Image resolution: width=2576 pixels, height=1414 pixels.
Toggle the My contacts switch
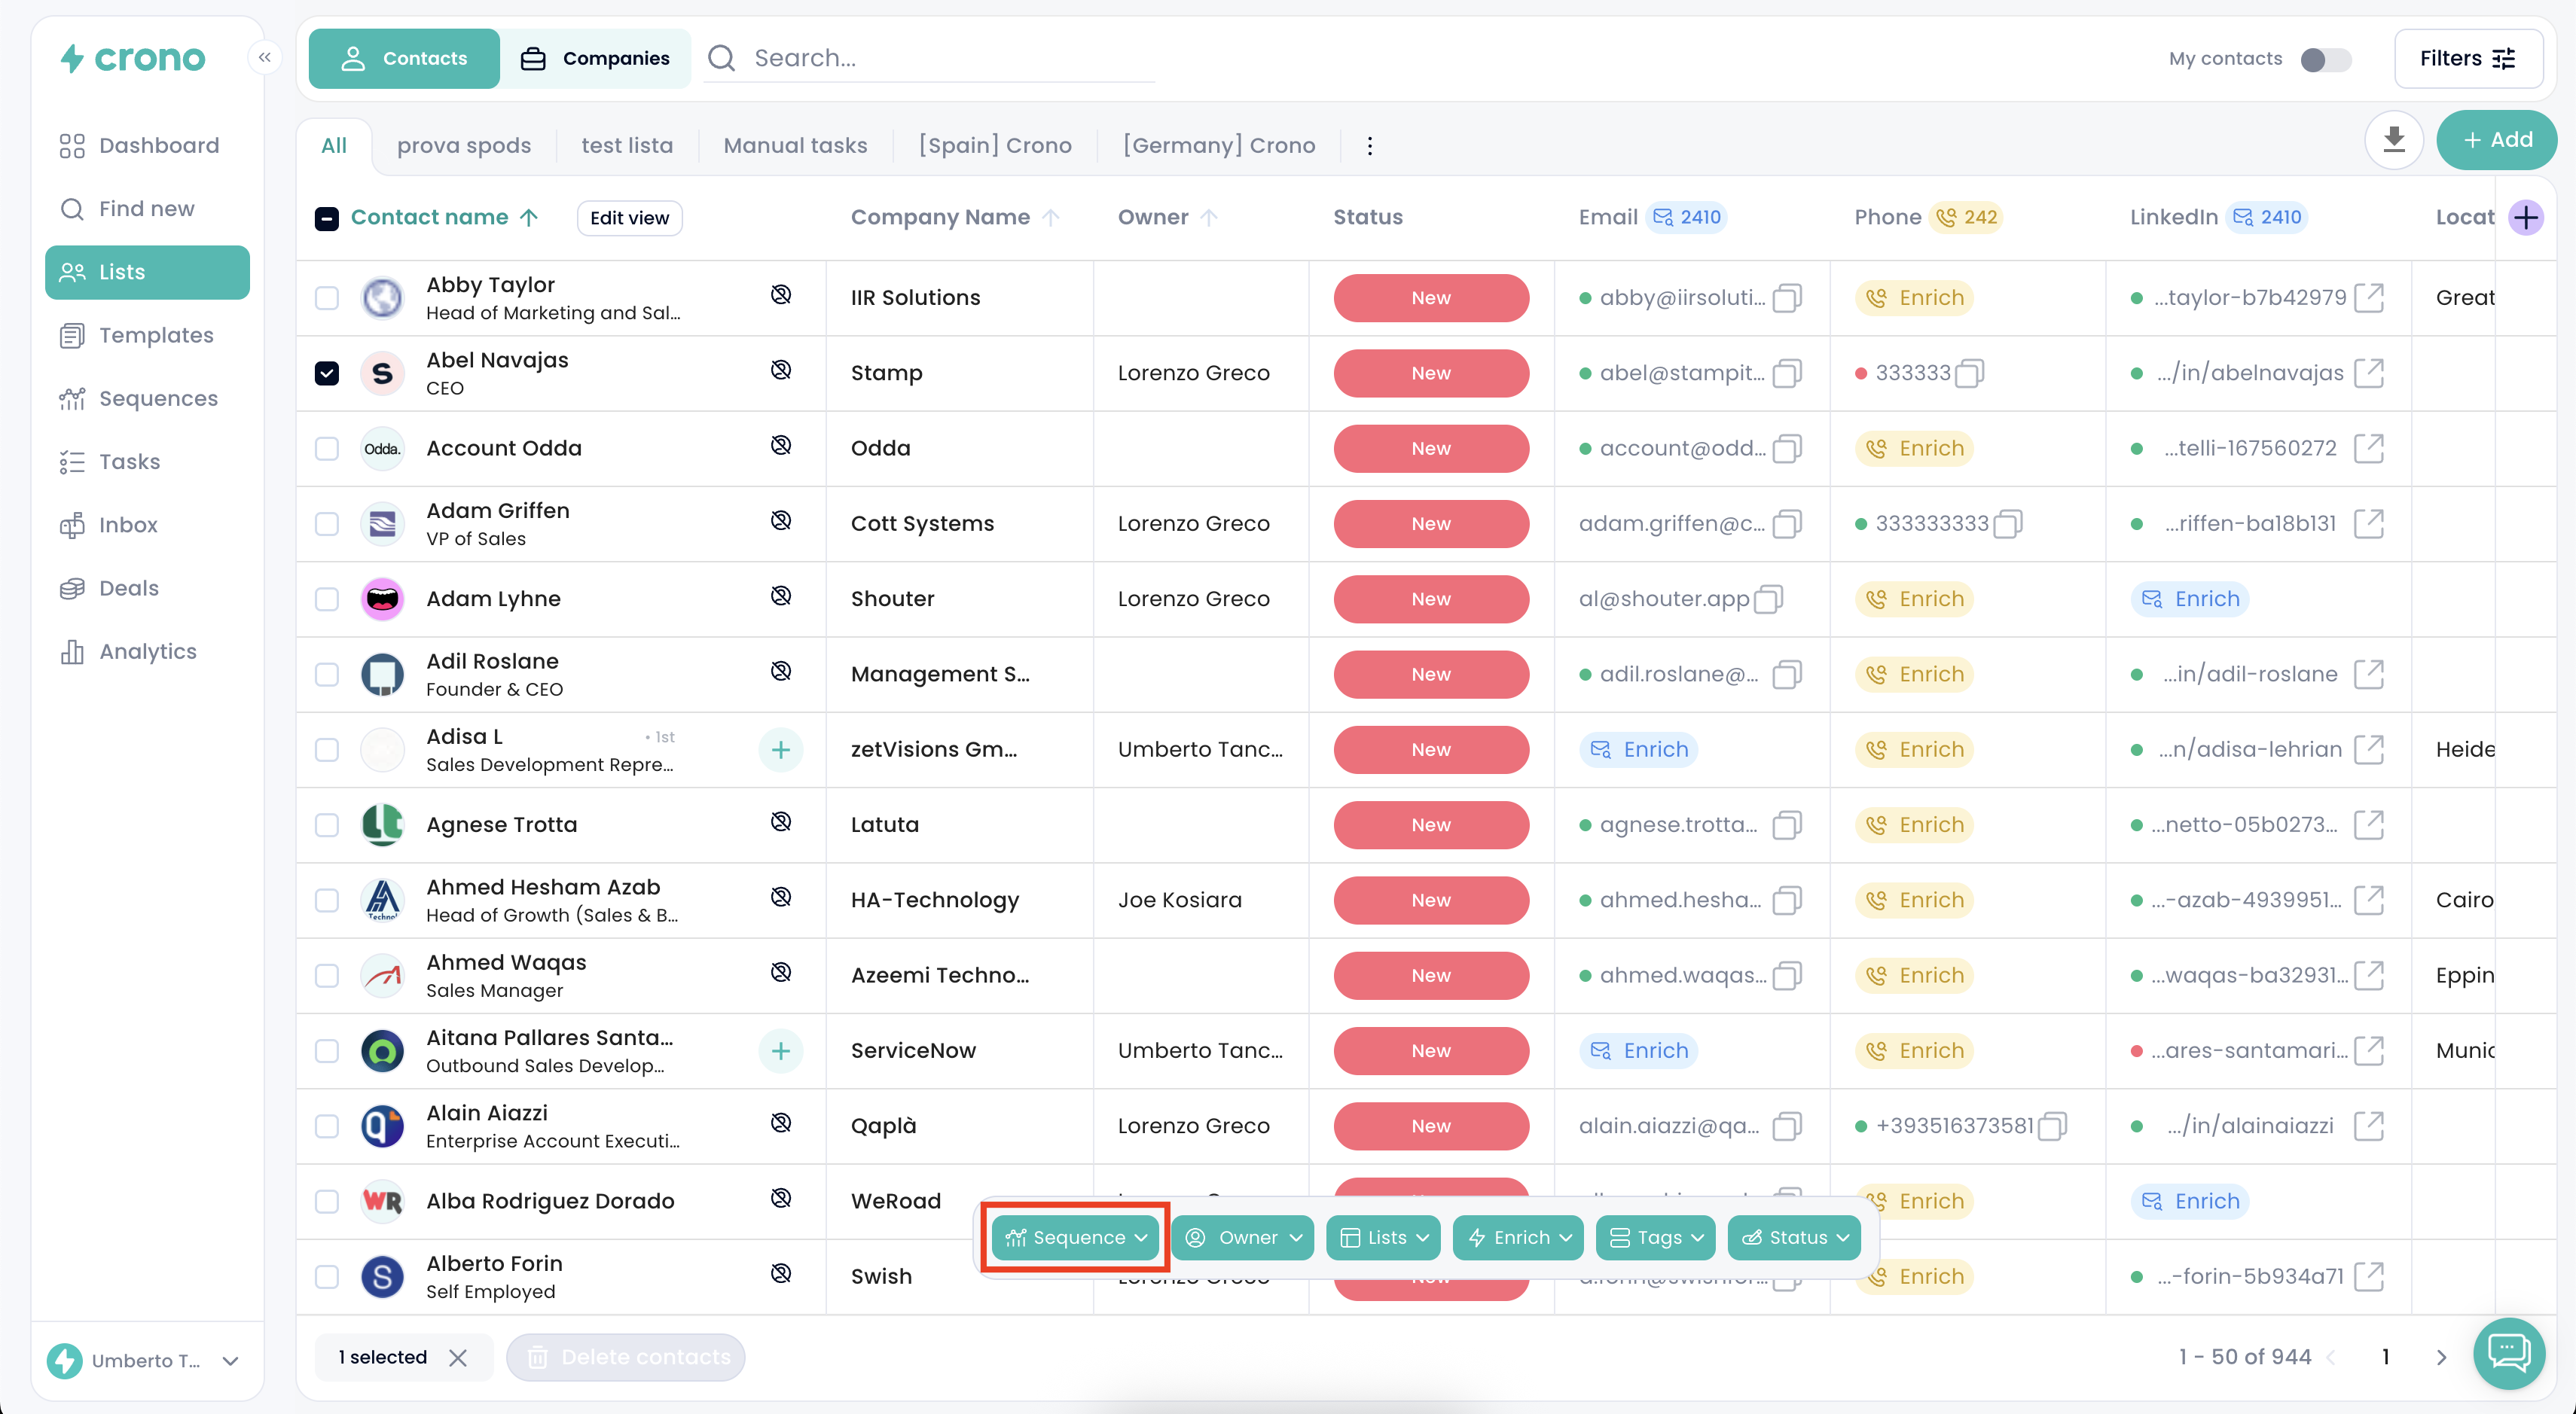click(2325, 59)
